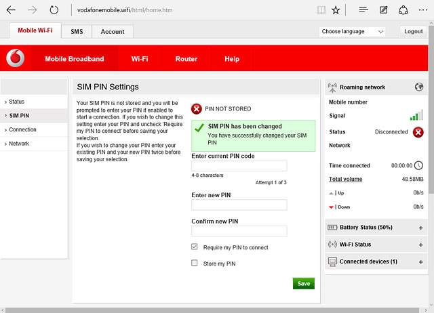Click the green Save button

303,283
